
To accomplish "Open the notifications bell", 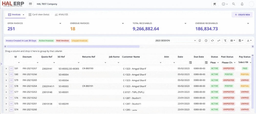I will click(x=242, y=4).
